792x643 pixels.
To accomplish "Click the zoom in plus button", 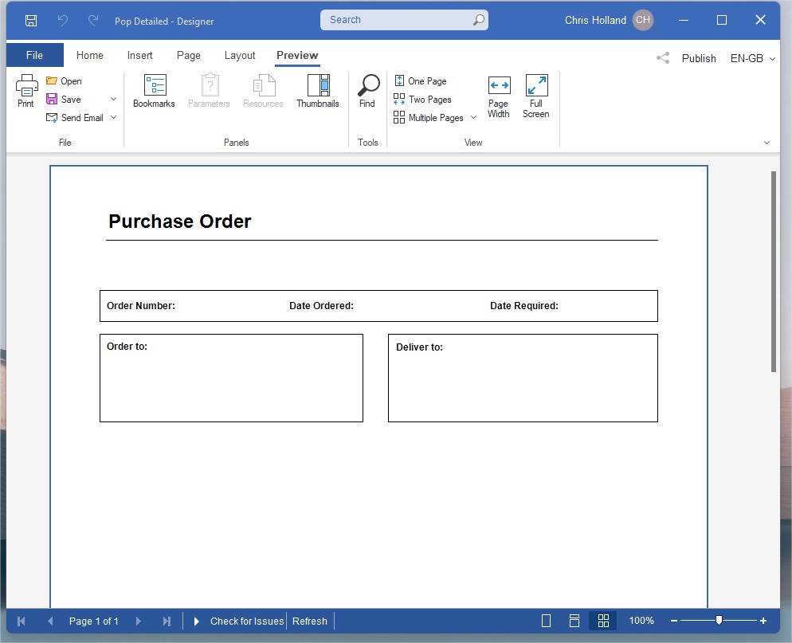I will (763, 620).
